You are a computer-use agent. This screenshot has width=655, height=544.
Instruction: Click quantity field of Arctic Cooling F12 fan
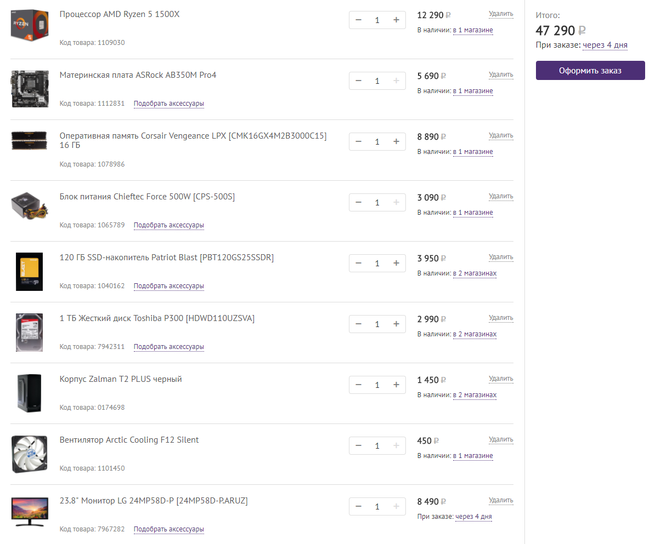tap(377, 446)
